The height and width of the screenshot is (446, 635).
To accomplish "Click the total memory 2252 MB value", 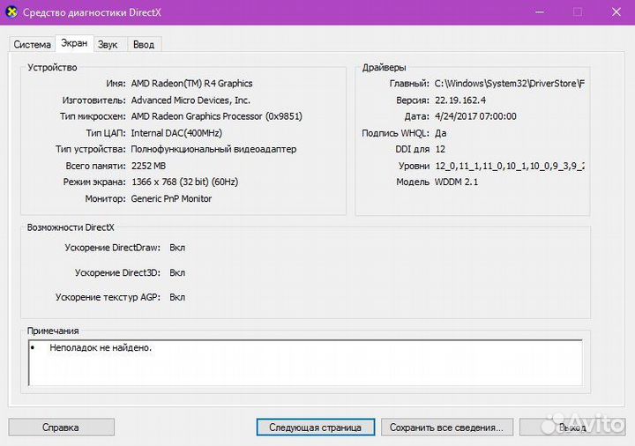I will tap(148, 166).
